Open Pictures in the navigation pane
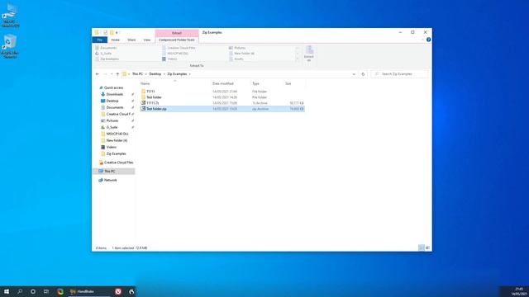The image size is (529, 297). pos(110,120)
